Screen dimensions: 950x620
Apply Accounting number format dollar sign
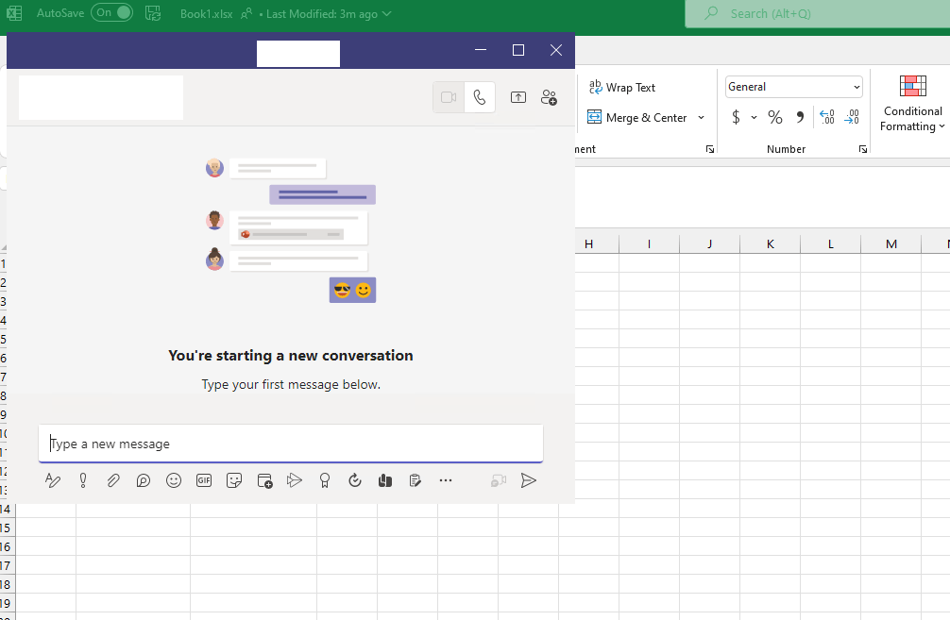click(x=736, y=117)
